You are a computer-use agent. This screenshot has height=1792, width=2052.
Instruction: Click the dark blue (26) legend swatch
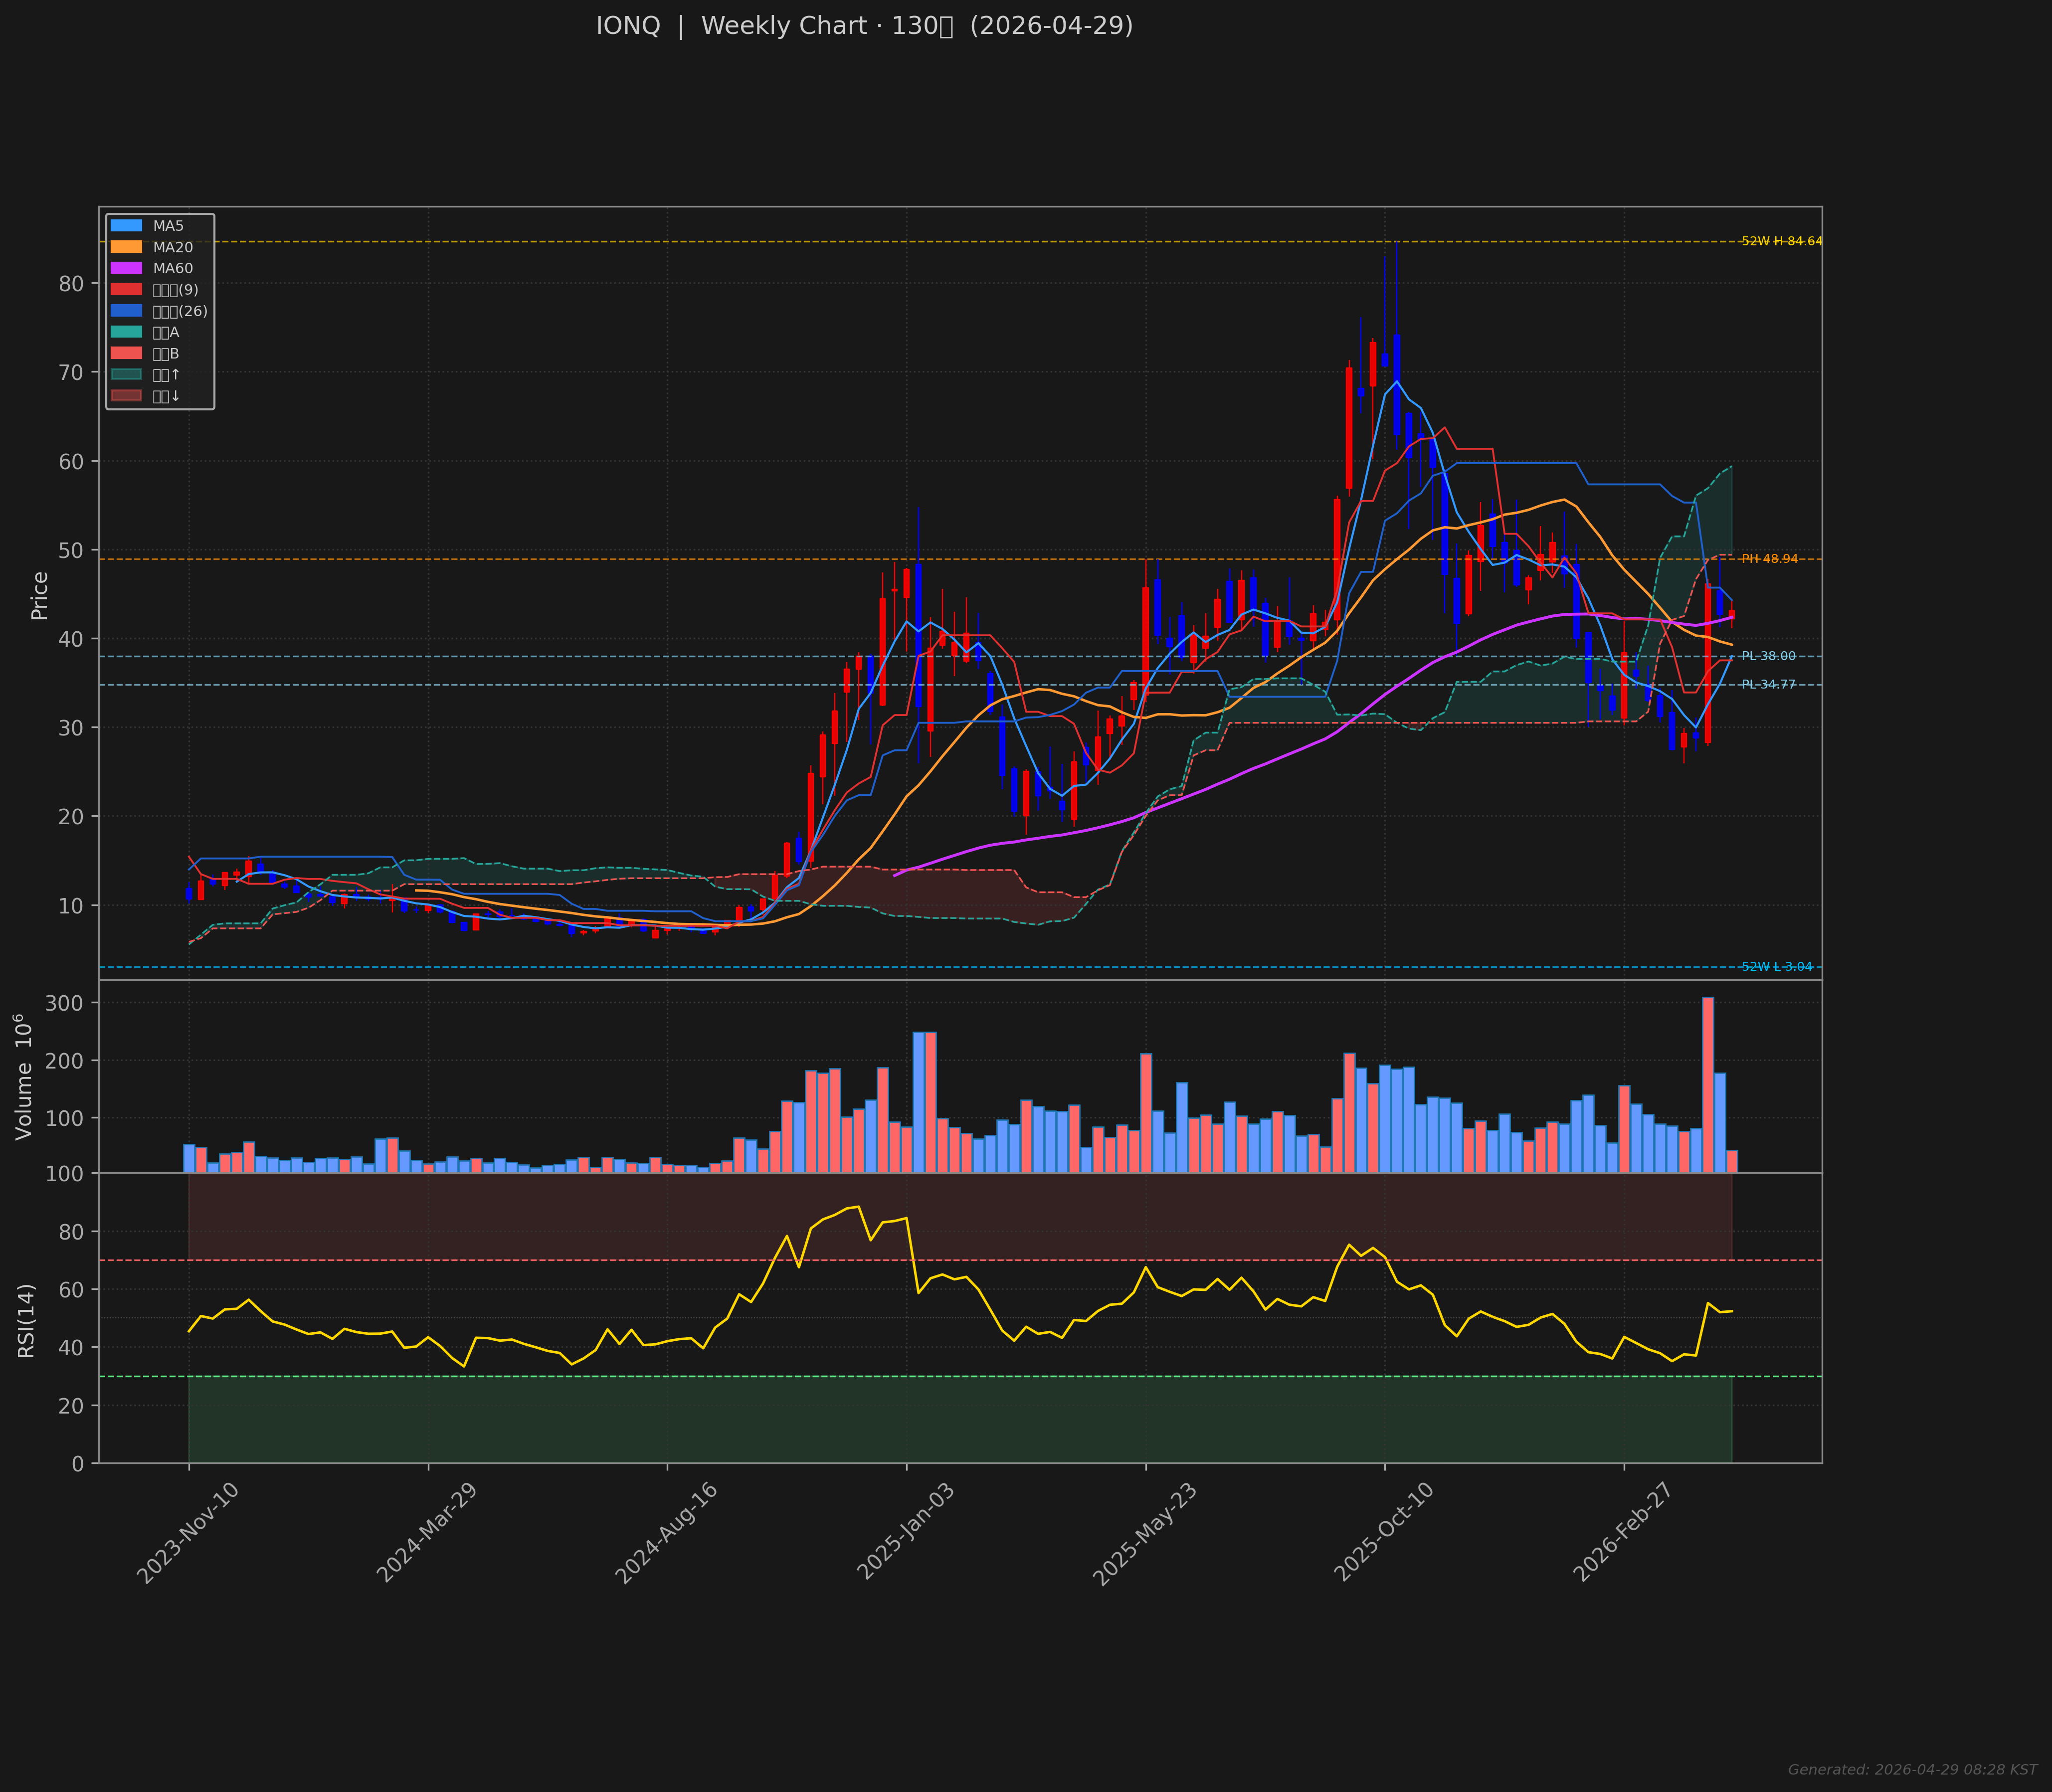[126, 311]
